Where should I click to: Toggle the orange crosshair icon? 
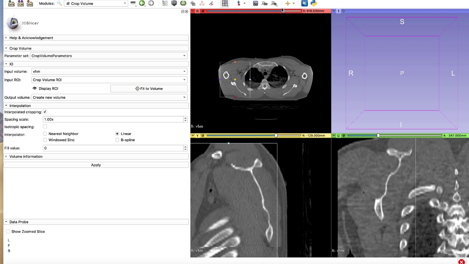[288, 3]
